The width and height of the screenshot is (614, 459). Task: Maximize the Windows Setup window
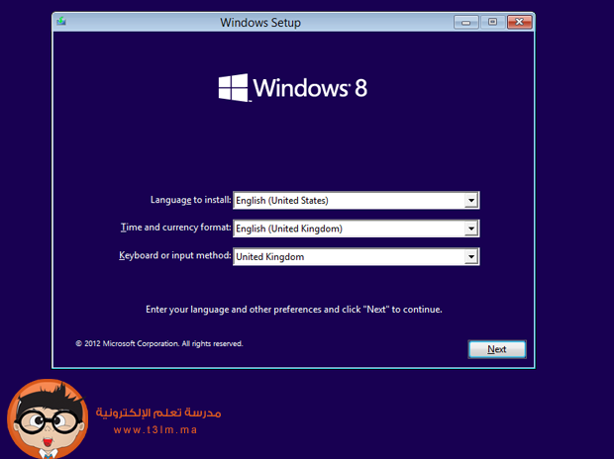(x=492, y=21)
